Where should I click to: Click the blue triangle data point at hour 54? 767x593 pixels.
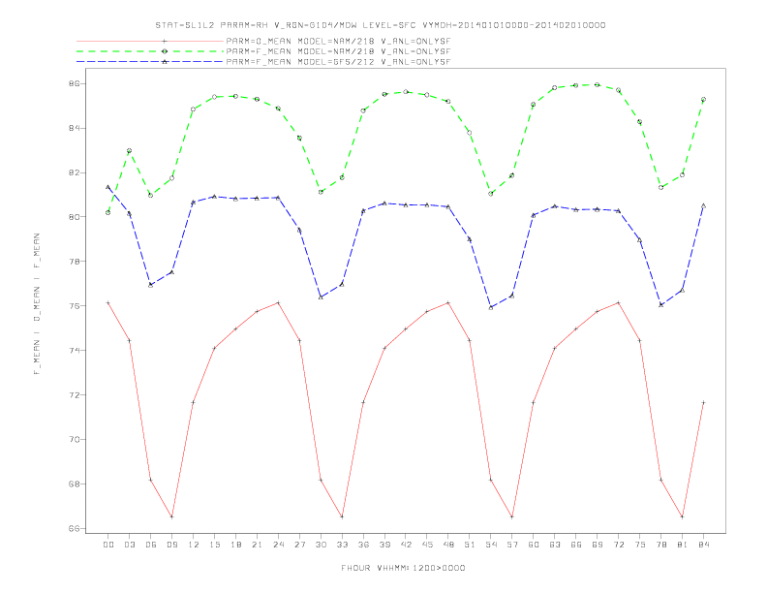tap(491, 307)
